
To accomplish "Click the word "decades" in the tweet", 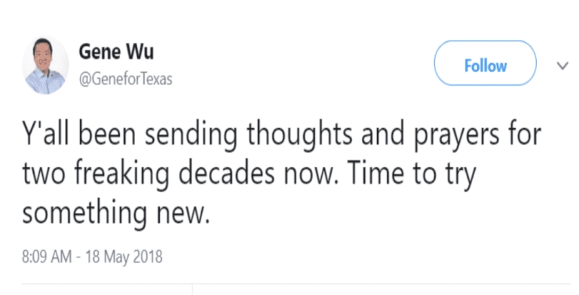I will pyautogui.click(x=227, y=172).
